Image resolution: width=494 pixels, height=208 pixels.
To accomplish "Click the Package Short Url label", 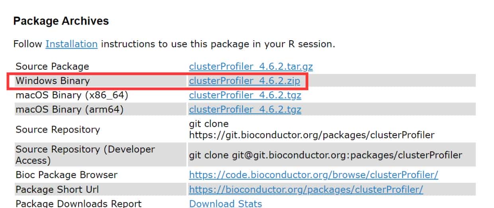I will [x=57, y=190].
